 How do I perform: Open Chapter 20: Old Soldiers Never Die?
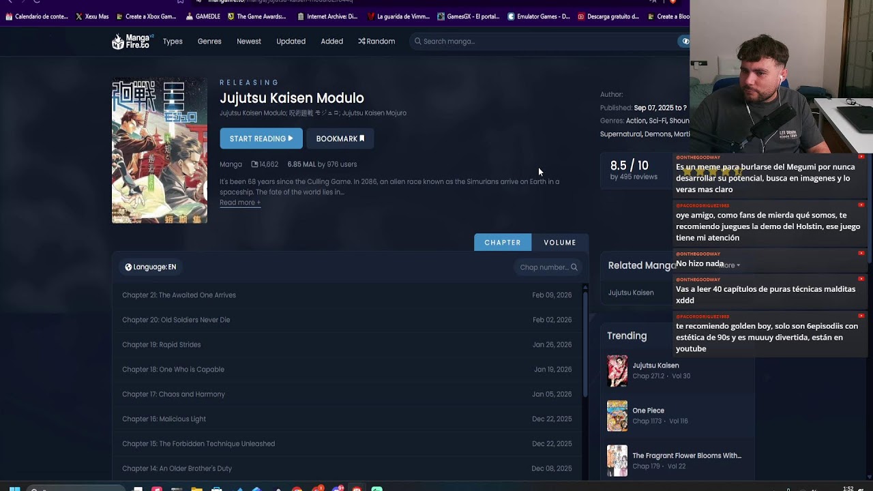(x=347, y=320)
